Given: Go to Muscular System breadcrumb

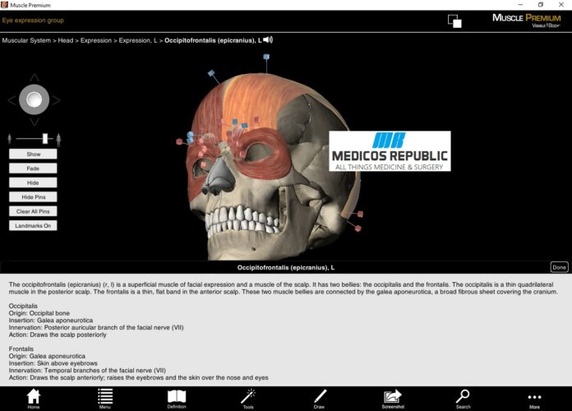Looking at the screenshot, I should coord(26,40).
